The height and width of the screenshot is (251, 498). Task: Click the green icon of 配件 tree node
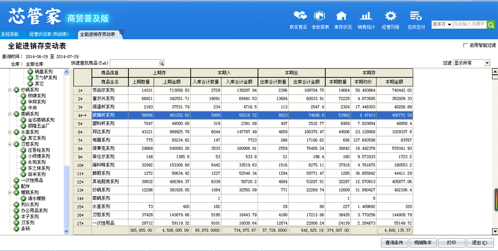(x=16, y=186)
